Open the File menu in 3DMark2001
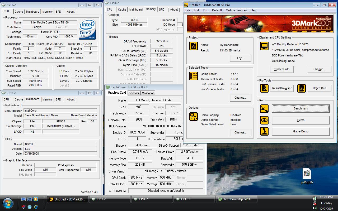The image size is (338, 211). pos(188,10)
